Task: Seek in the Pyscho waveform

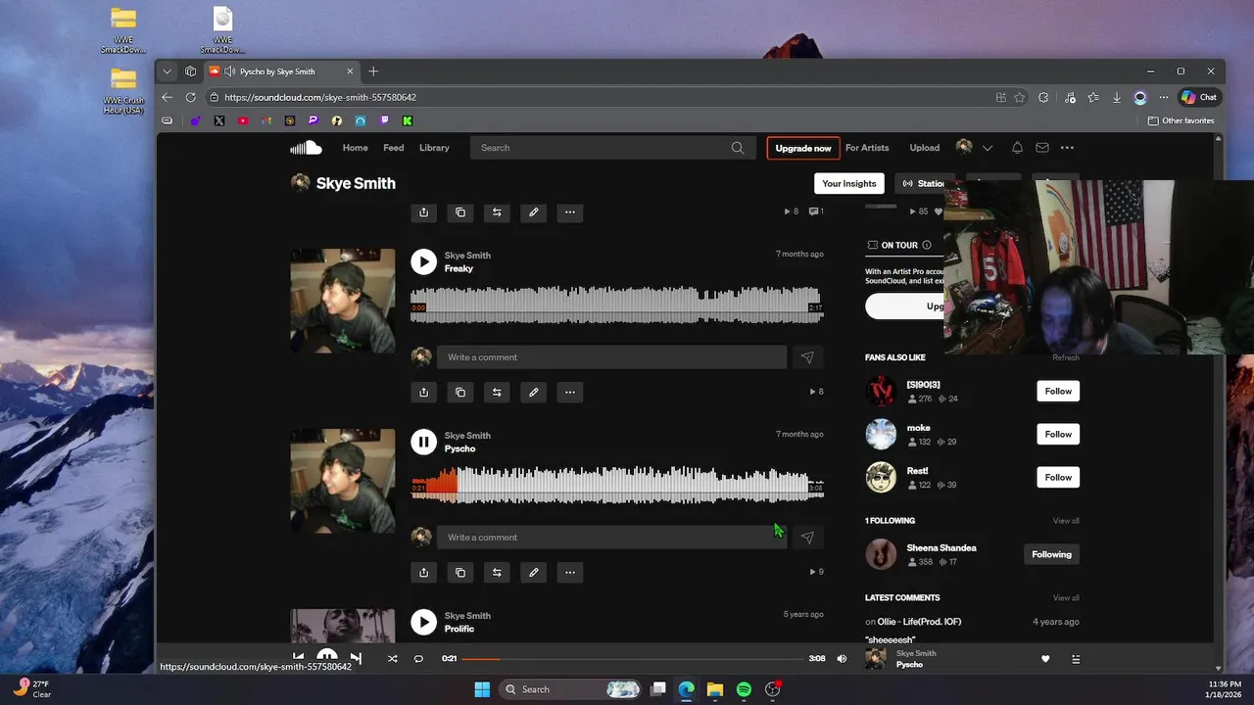Action: 617,485
